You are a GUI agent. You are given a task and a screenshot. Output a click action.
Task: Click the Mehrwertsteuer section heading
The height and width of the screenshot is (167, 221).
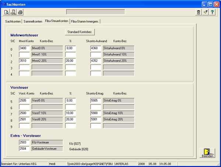tap(24, 35)
